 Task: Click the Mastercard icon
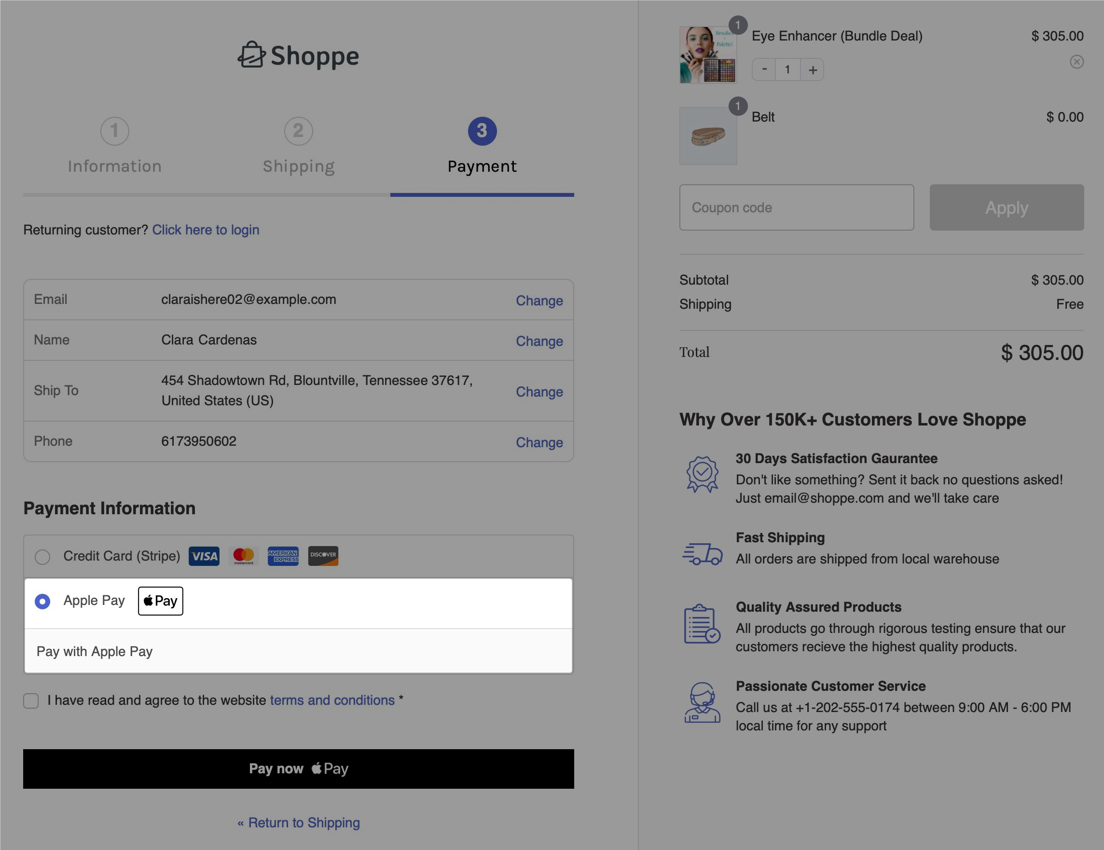[x=243, y=555]
